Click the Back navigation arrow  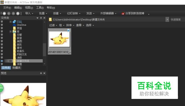[9, 14]
